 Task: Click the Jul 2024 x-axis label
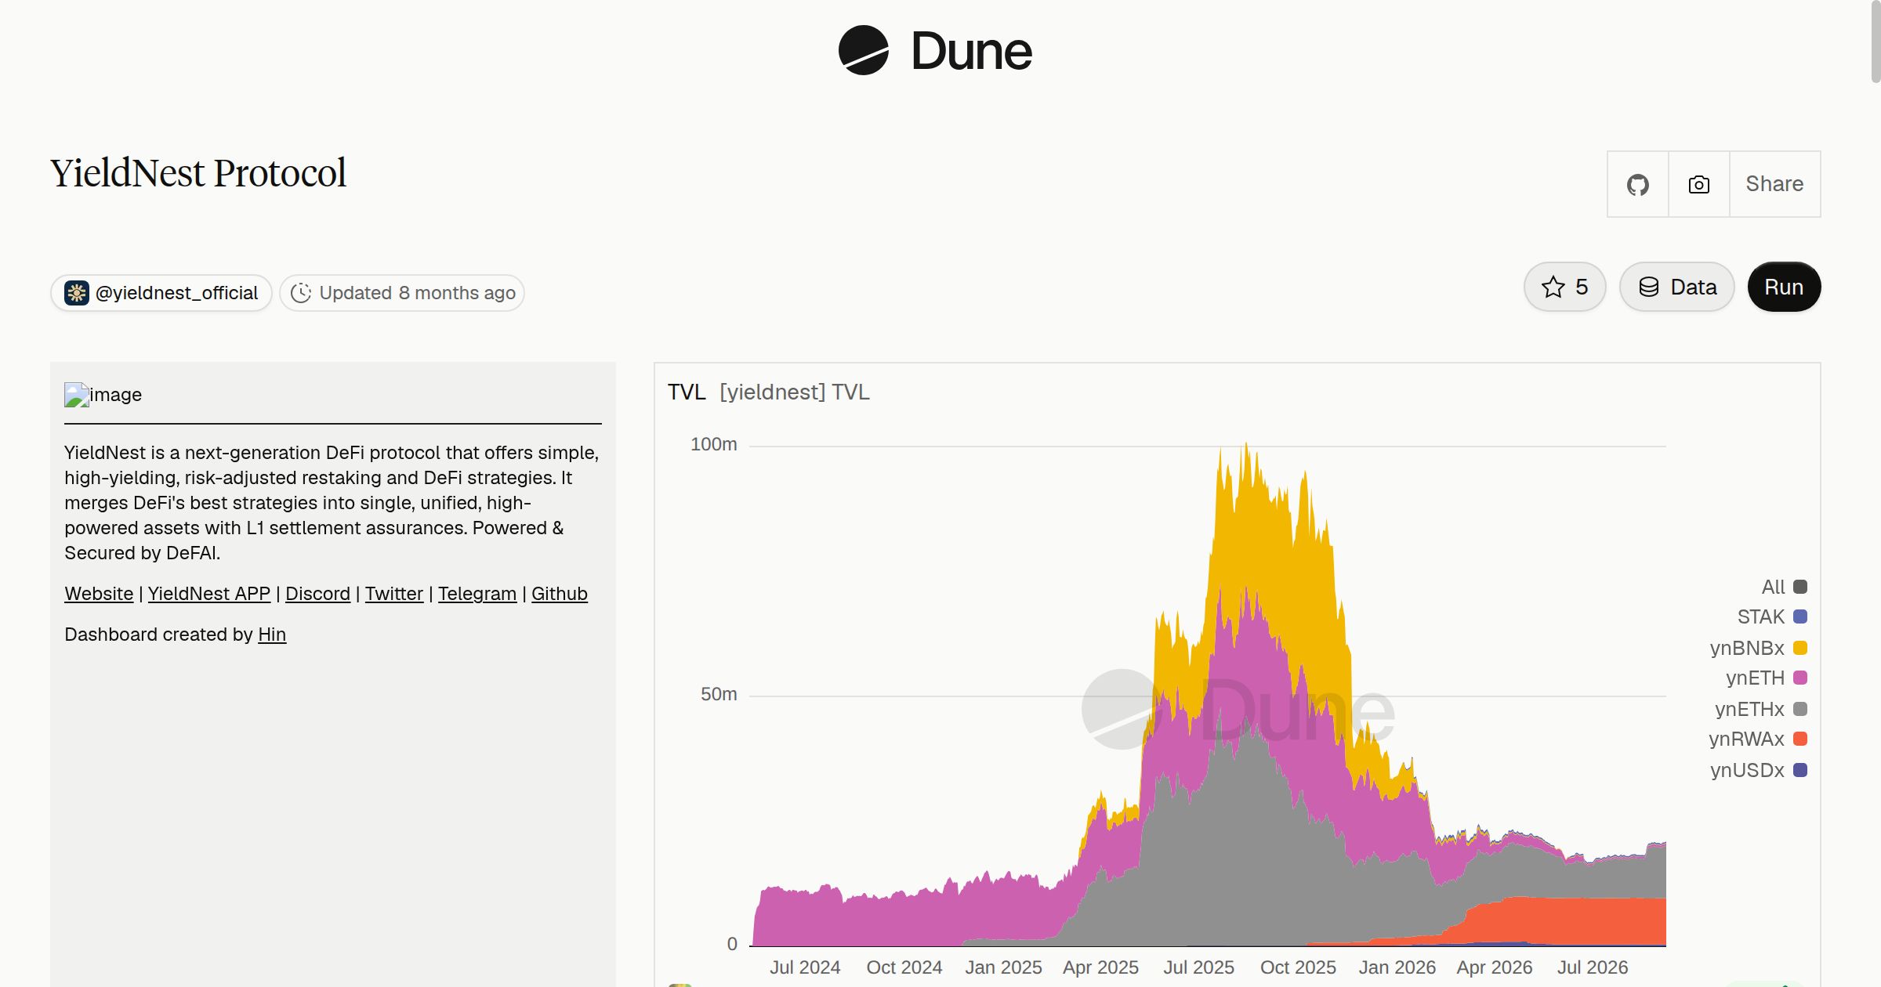click(805, 967)
